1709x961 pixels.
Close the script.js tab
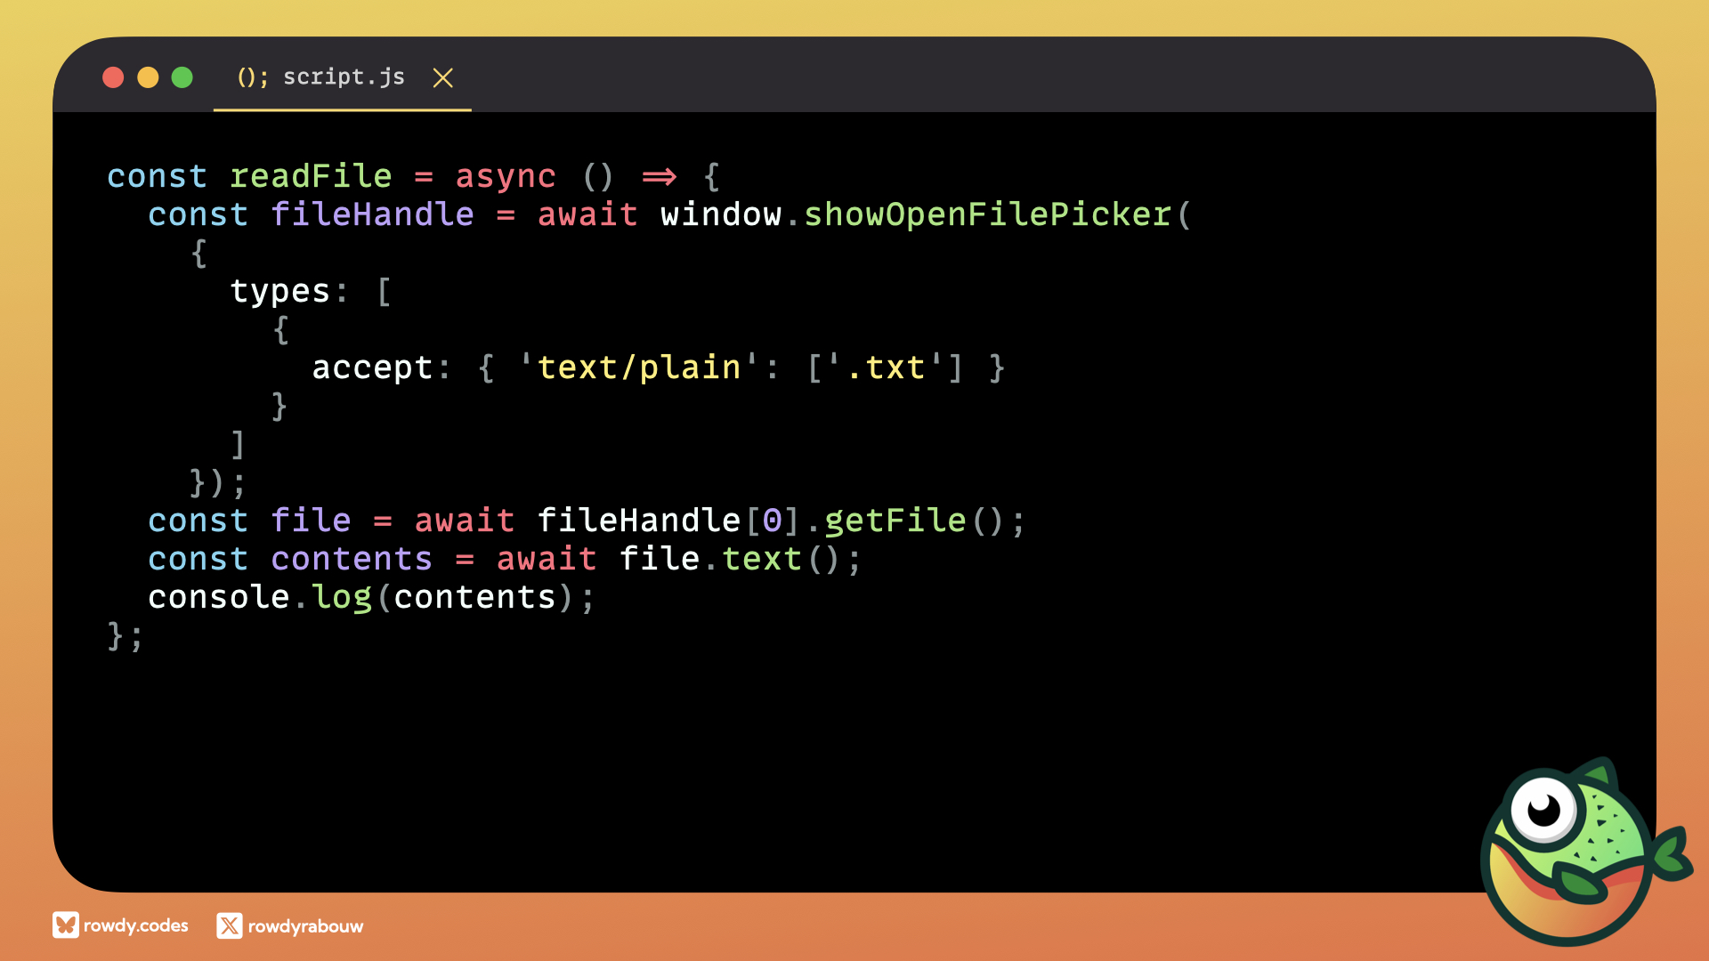(442, 78)
